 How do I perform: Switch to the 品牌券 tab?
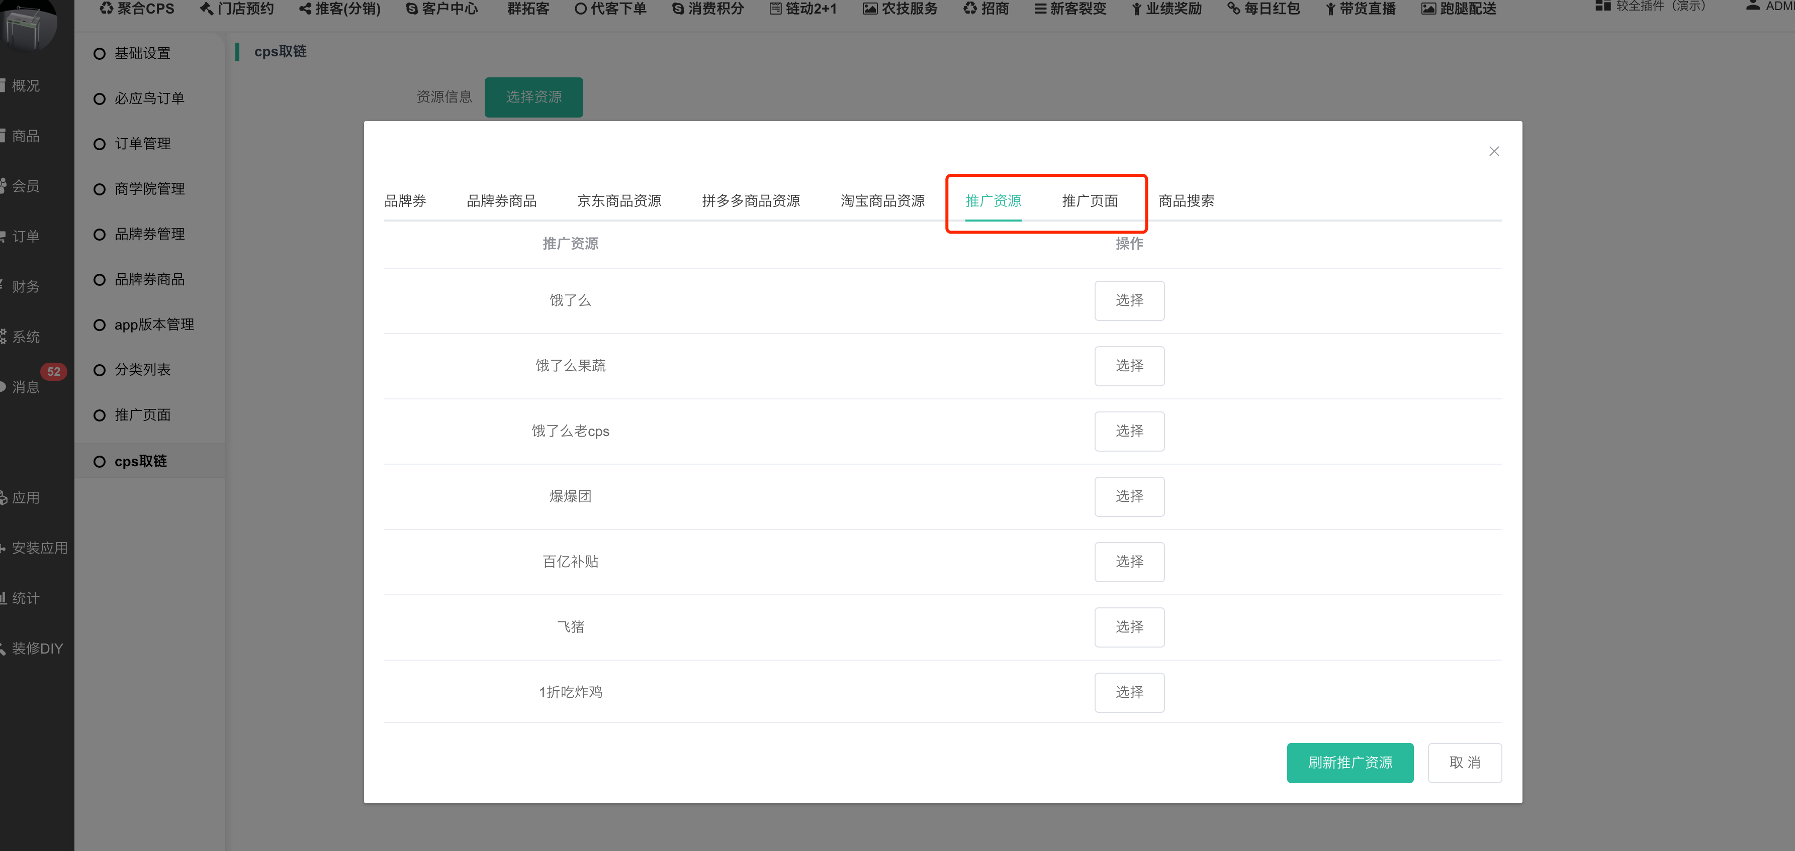tap(405, 201)
